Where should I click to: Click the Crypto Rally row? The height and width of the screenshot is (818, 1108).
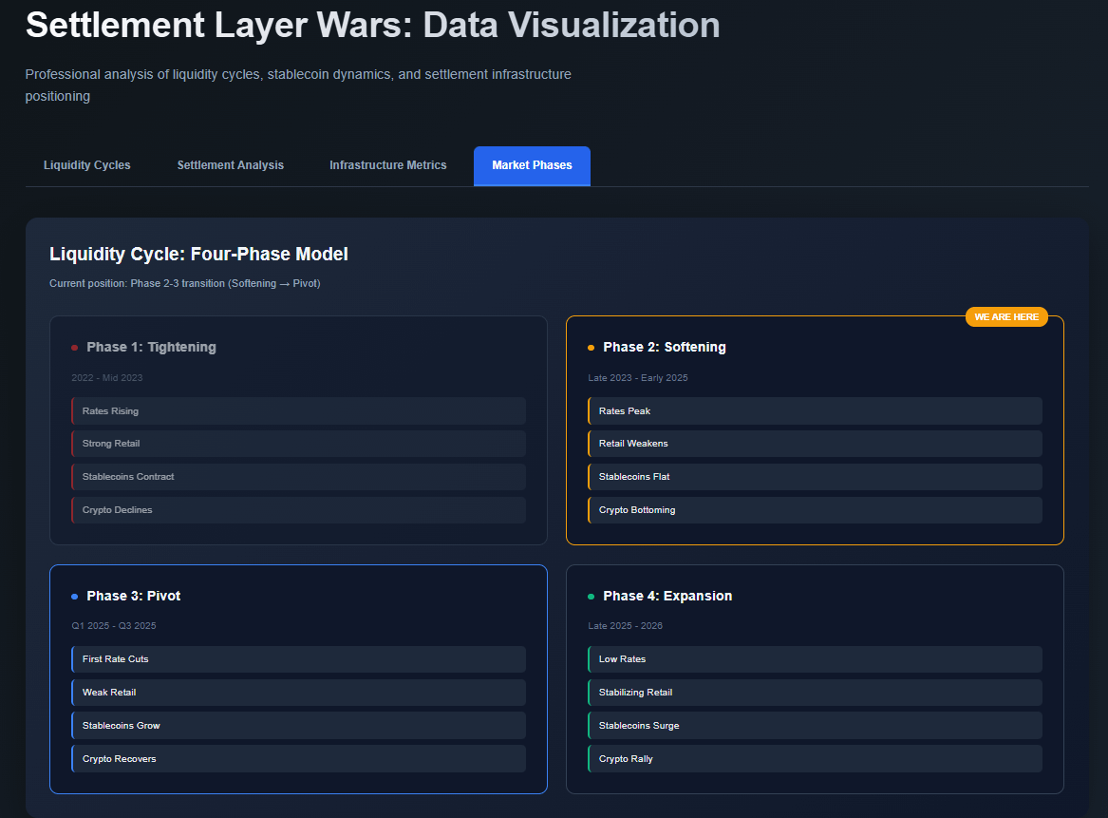(x=815, y=759)
